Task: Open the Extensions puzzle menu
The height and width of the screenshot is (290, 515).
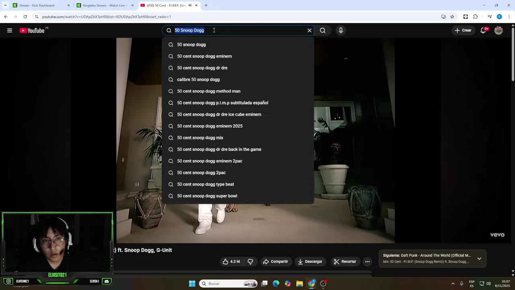Action: [x=476, y=17]
